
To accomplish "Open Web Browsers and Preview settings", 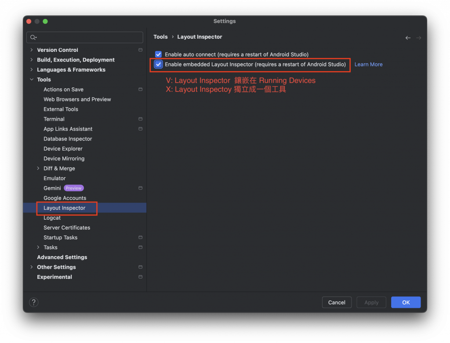I will click(x=77, y=99).
